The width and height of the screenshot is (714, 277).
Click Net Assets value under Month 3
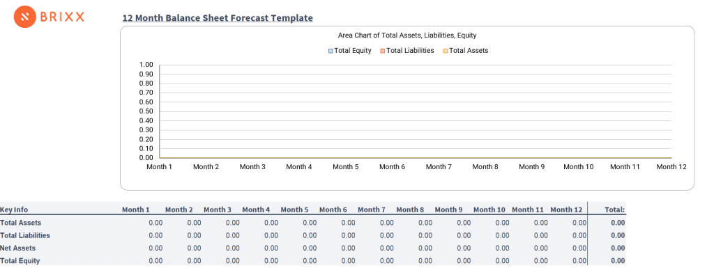coord(233,248)
